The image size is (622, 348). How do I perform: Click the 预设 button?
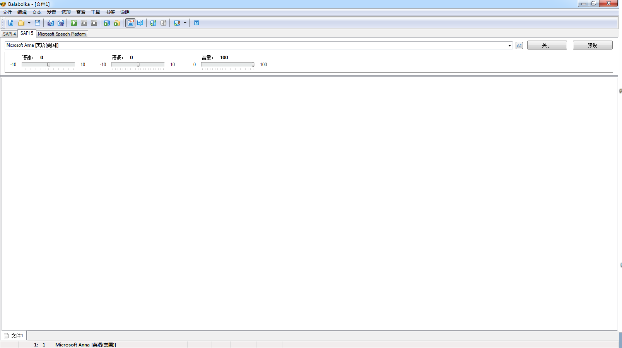(592, 45)
